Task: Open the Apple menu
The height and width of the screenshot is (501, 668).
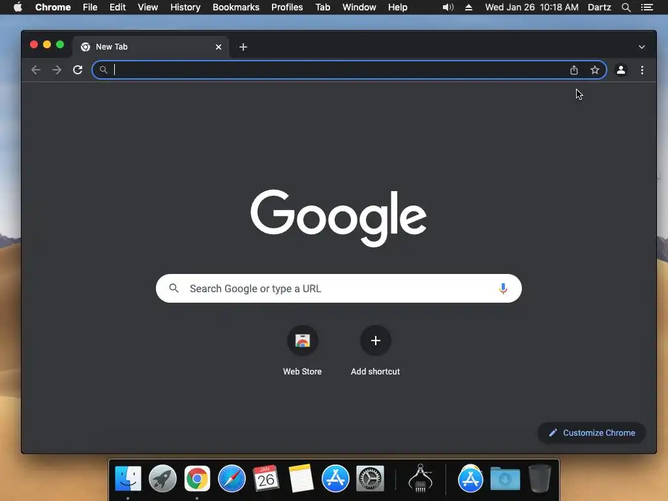Action: (x=18, y=7)
